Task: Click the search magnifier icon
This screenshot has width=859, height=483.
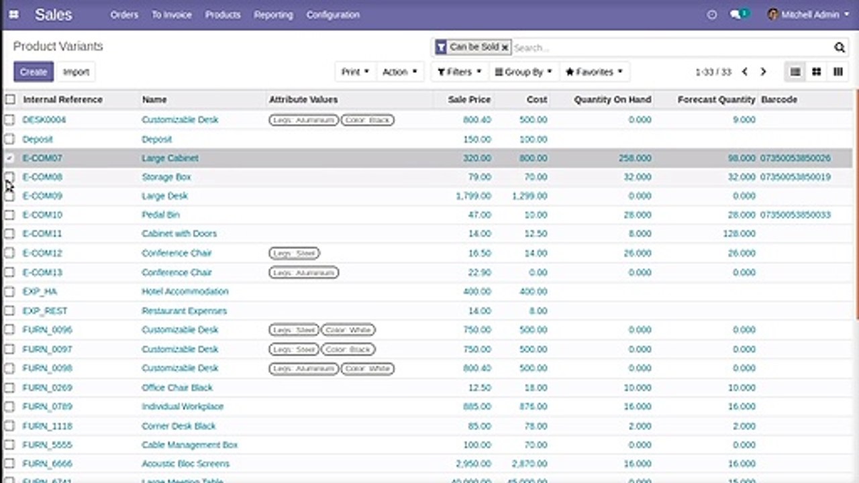Action: pyautogui.click(x=840, y=48)
